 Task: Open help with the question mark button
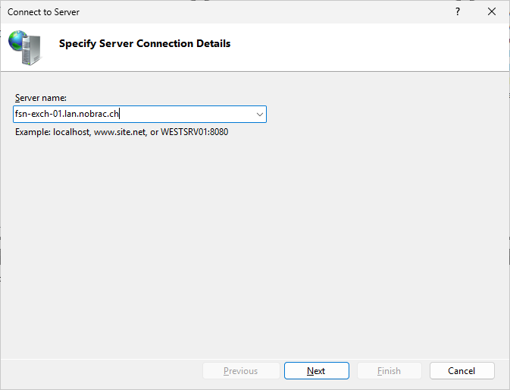click(458, 11)
